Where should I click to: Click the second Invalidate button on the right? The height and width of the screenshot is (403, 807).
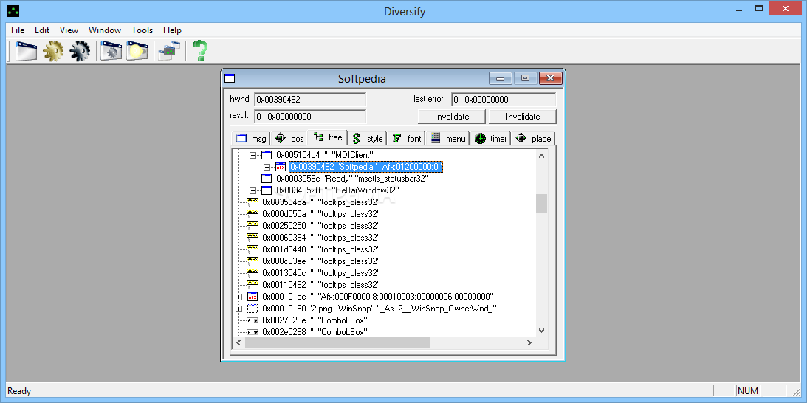(523, 117)
